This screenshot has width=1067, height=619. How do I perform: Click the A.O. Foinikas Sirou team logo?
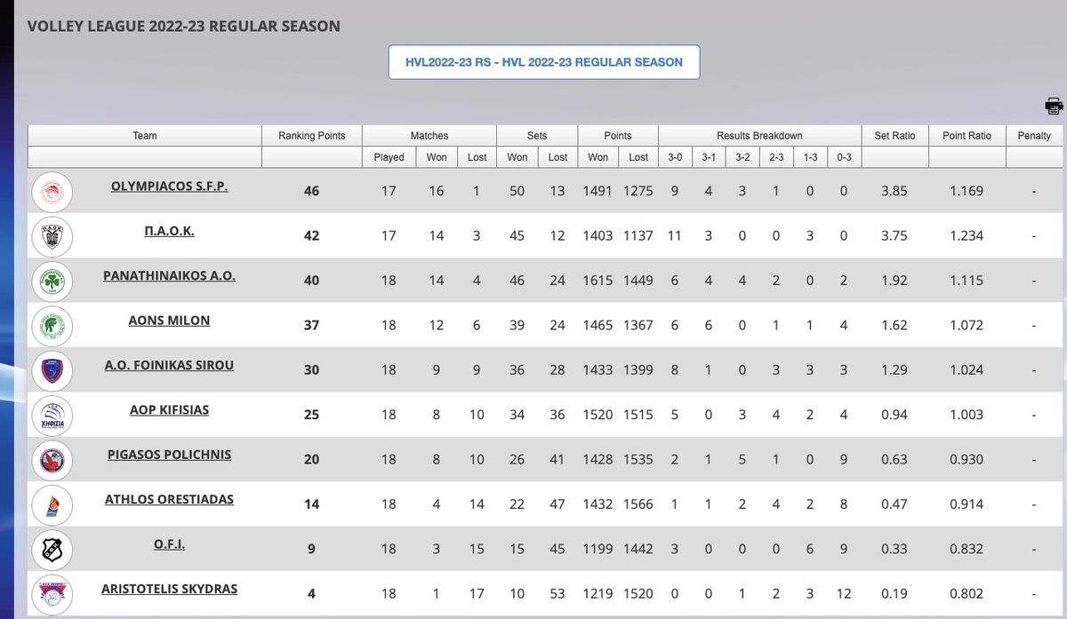pyautogui.click(x=52, y=370)
